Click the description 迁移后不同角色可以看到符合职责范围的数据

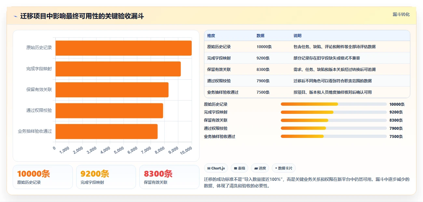(x=333, y=81)
